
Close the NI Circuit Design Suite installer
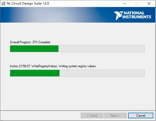point(149,3)
